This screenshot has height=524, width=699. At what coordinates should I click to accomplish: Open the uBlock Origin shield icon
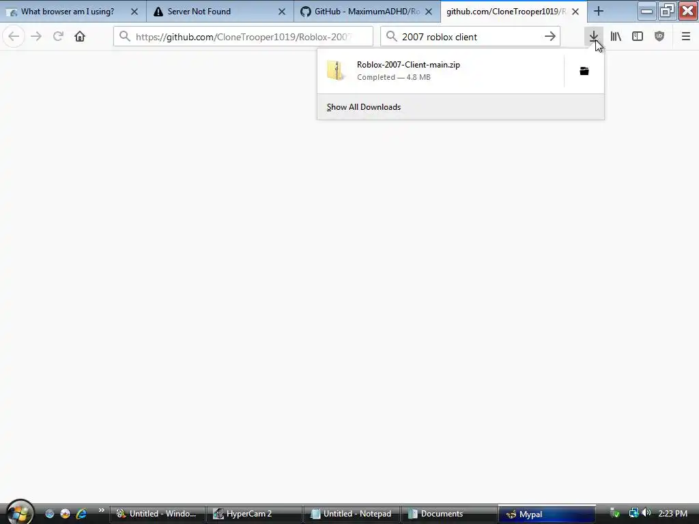tap(659, 37)
